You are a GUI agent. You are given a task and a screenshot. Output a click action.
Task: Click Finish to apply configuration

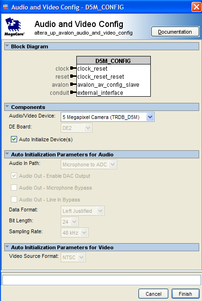185,294
